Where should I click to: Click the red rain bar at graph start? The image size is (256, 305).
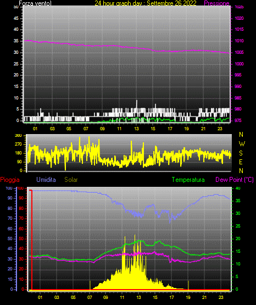click(x=31, y=240)
